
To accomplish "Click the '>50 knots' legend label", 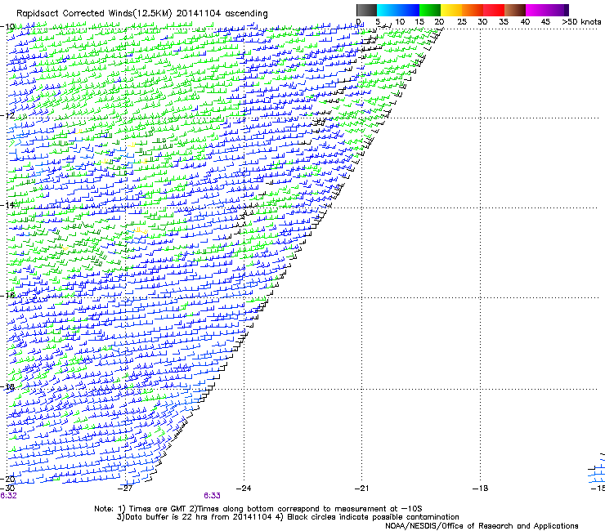I will [581, 22].
